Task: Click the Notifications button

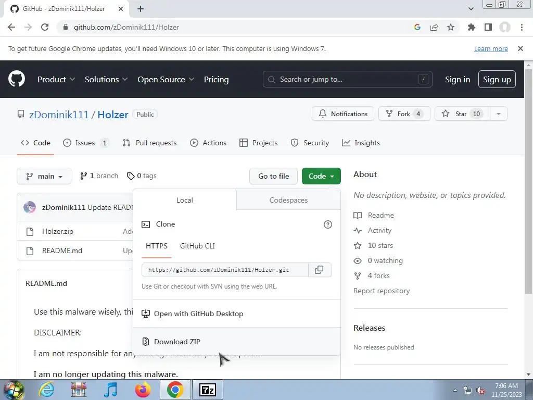Action: click(343, 114)
